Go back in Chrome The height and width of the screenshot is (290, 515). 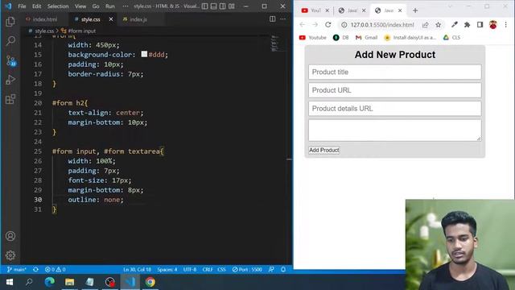[303, 25]
